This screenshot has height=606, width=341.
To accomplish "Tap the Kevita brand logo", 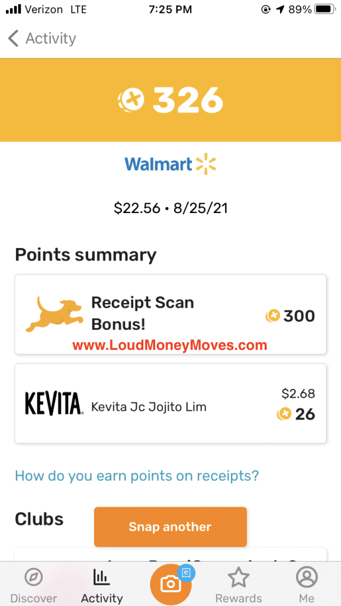I will pyautogui.click(x=54, y=404).
